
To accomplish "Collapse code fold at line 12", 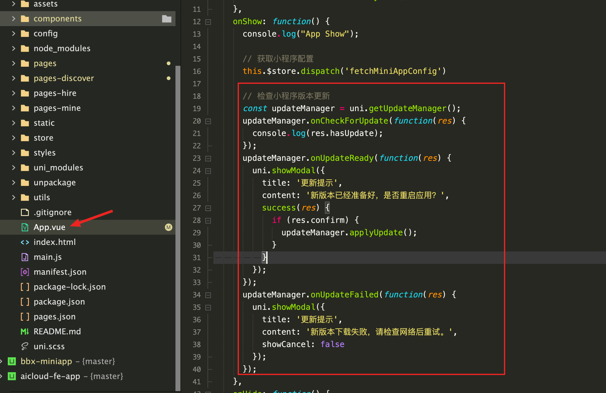I will pyautogui.click(x=208, y=22).
